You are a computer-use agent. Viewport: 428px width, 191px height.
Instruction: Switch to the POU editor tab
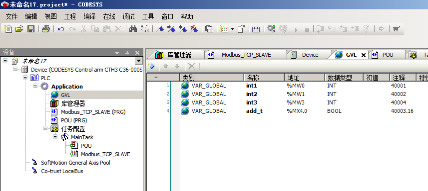(x=387, y=55)
